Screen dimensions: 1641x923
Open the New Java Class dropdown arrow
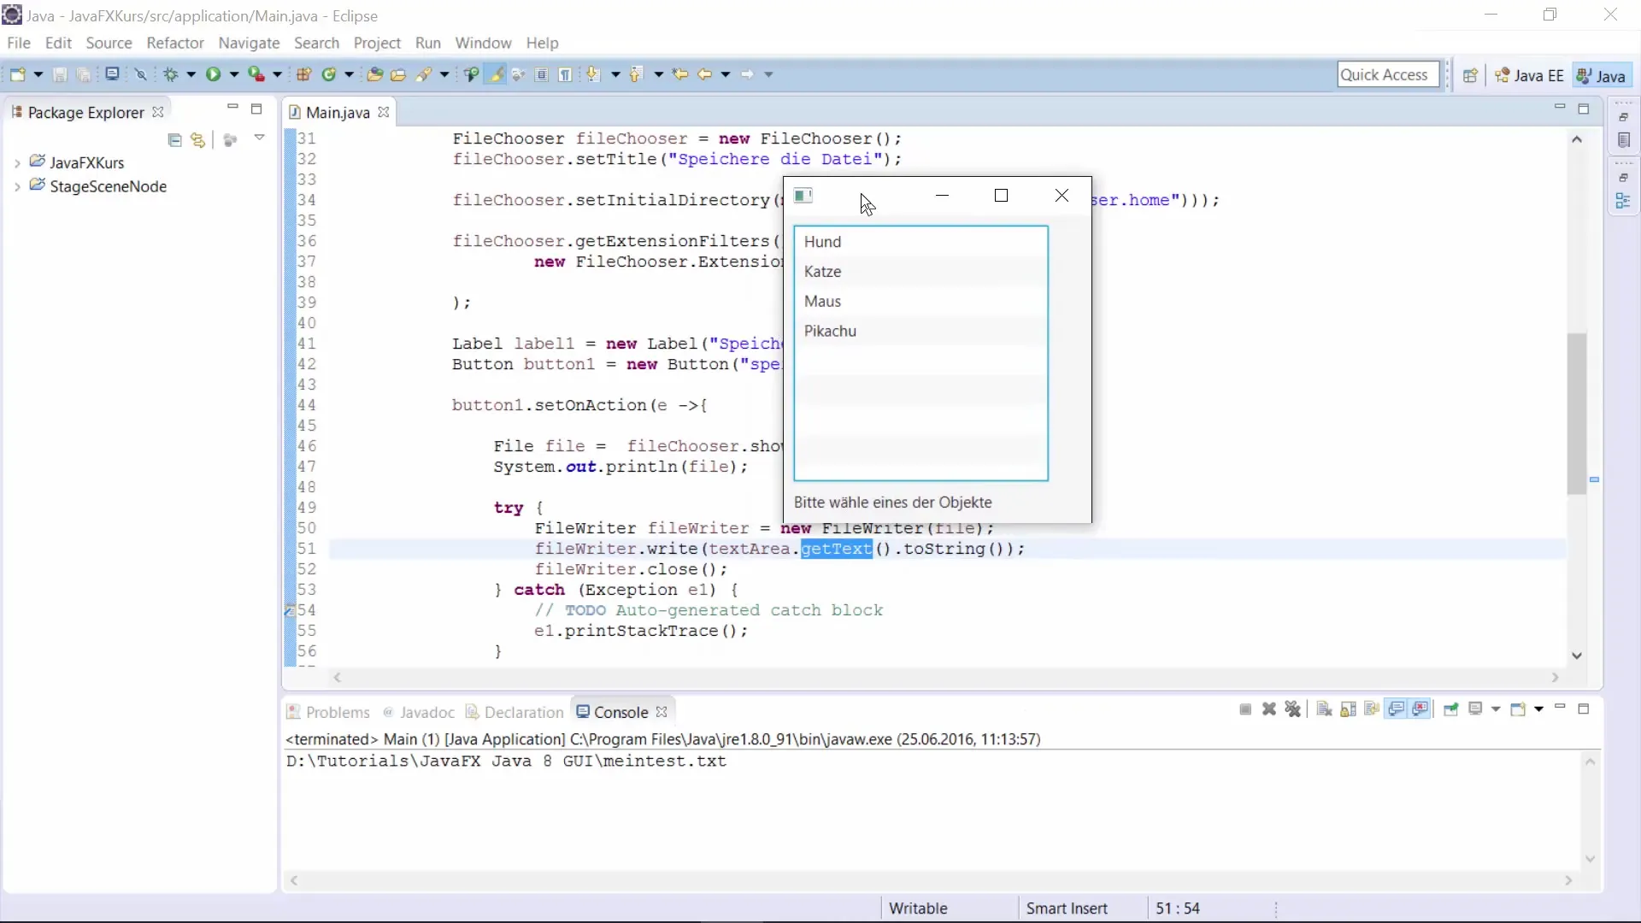tap(349, 75)
